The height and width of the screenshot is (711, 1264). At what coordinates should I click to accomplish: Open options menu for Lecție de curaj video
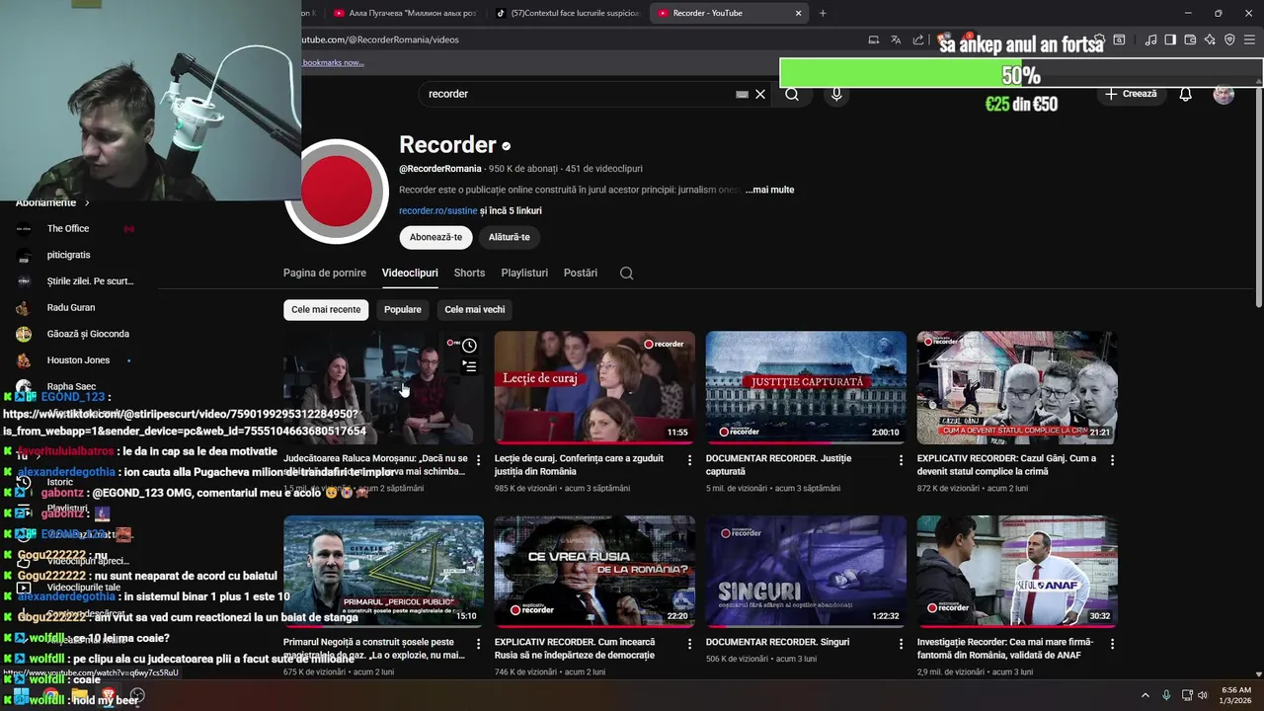pyautogui.click(x=689, y=460)
